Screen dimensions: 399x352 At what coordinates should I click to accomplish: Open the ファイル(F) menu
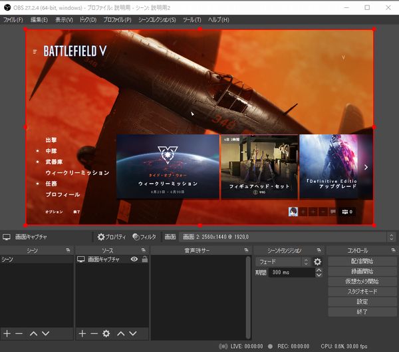click(x=13, y=20)
